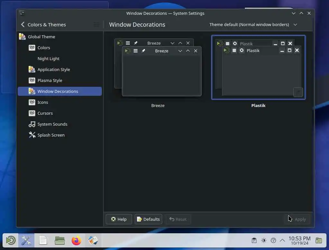This screenshot has height=250, width=329.
Task: Open the file manager from taskbar
Action: [x=59, y=240]
